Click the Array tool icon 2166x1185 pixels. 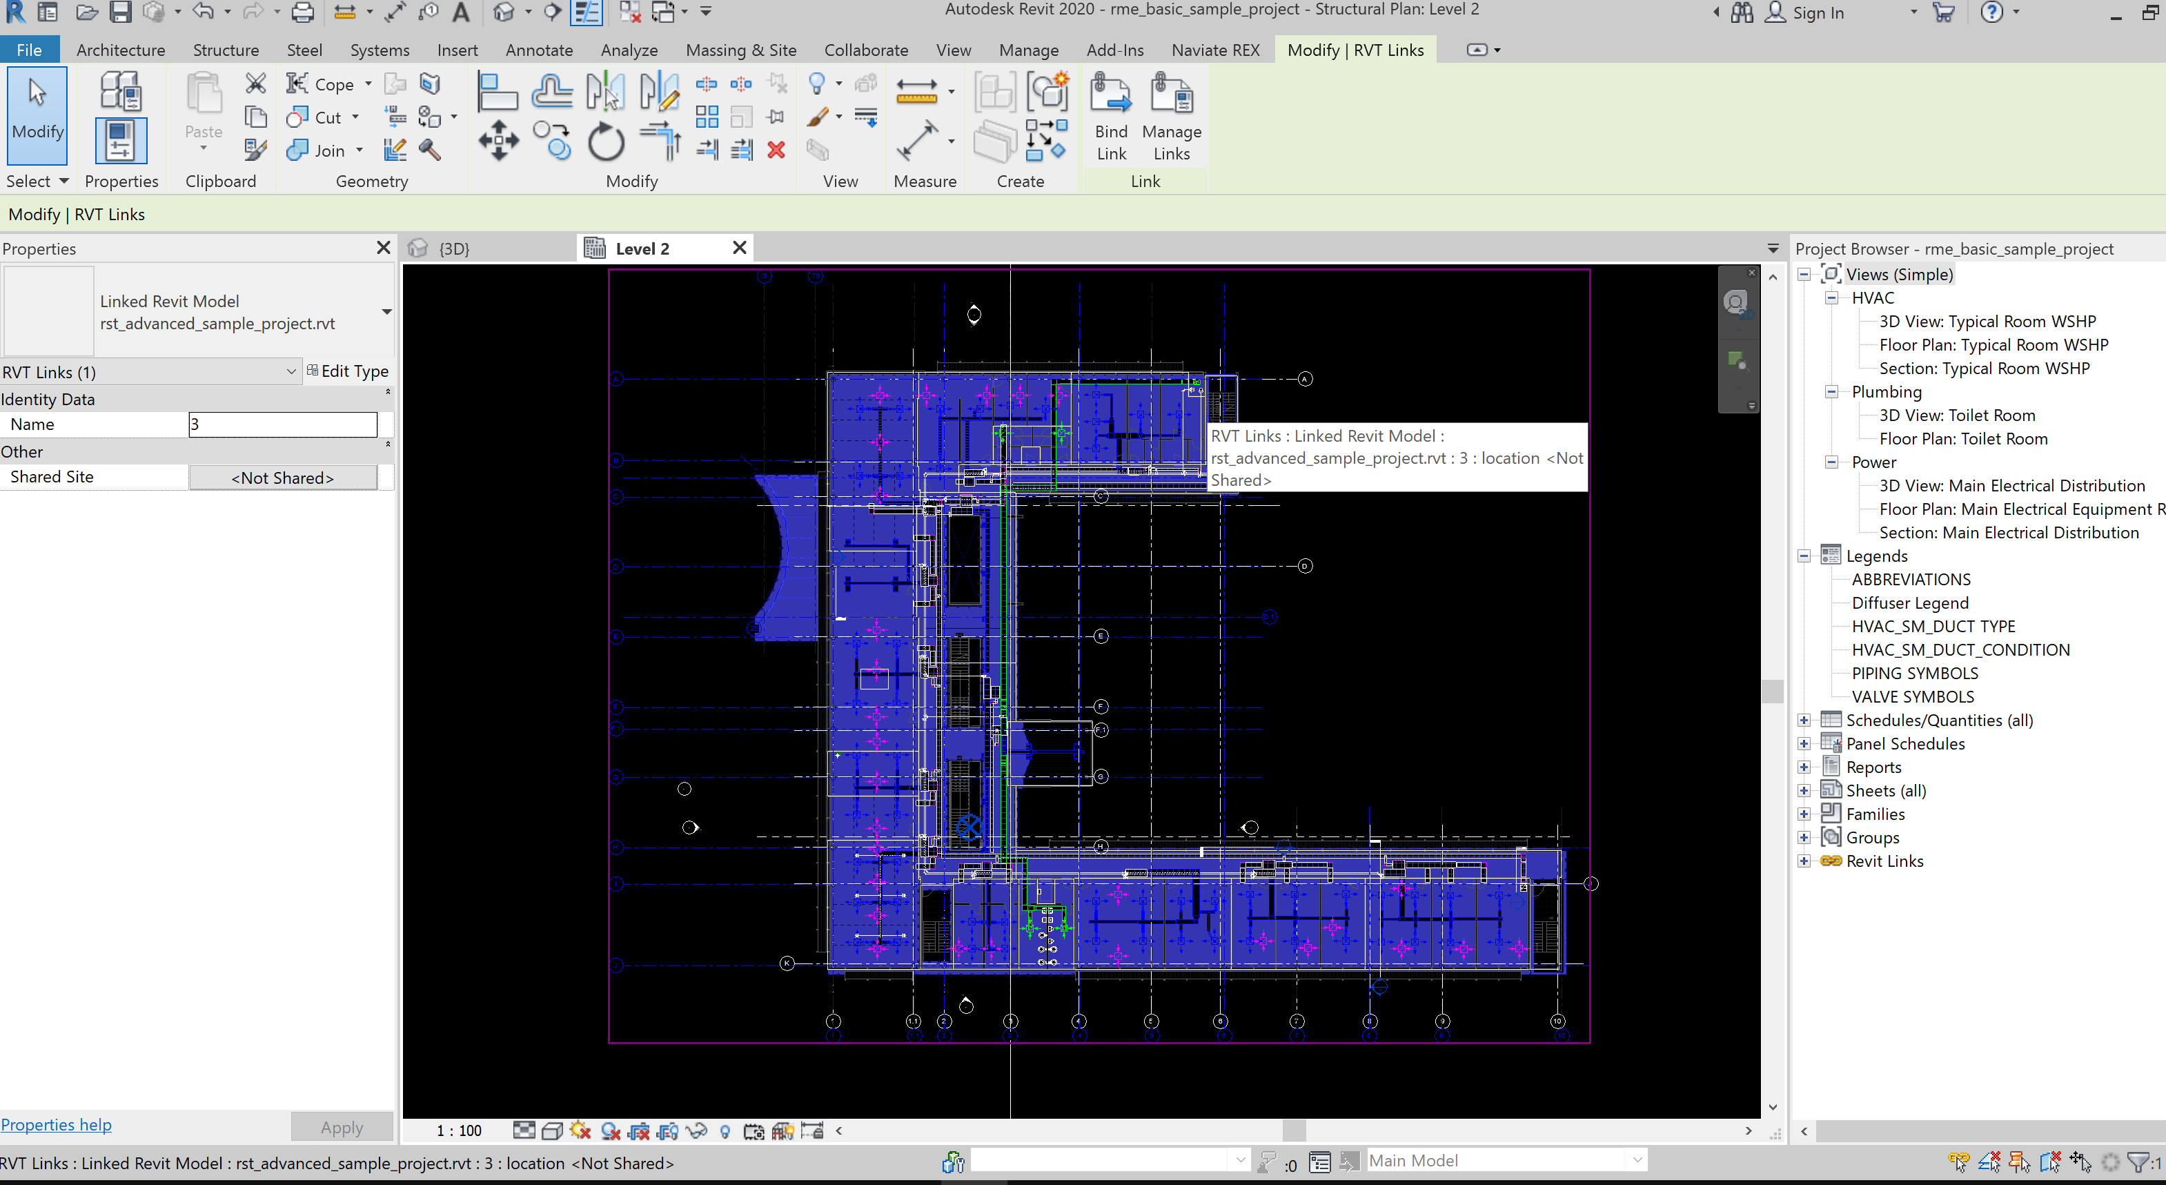[707, 117]
